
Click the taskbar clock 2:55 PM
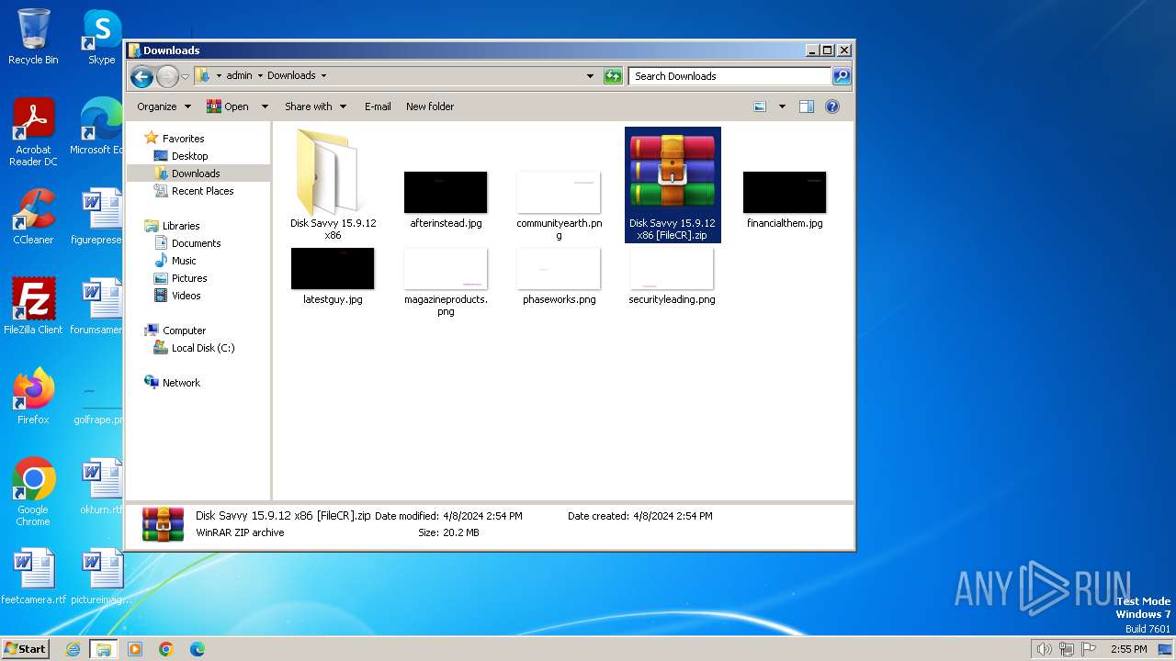(1128, 649)
